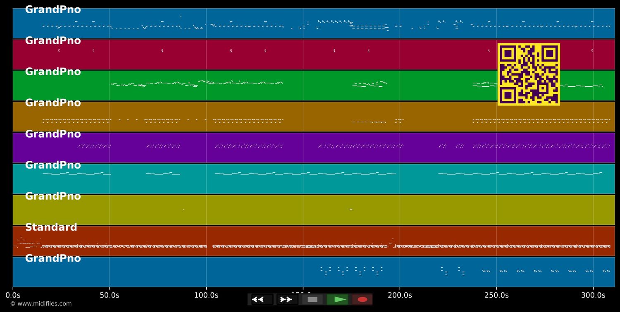Expand the olive GrandPno track row
This screenshot has width=620, height=312.
coord(52,195)
